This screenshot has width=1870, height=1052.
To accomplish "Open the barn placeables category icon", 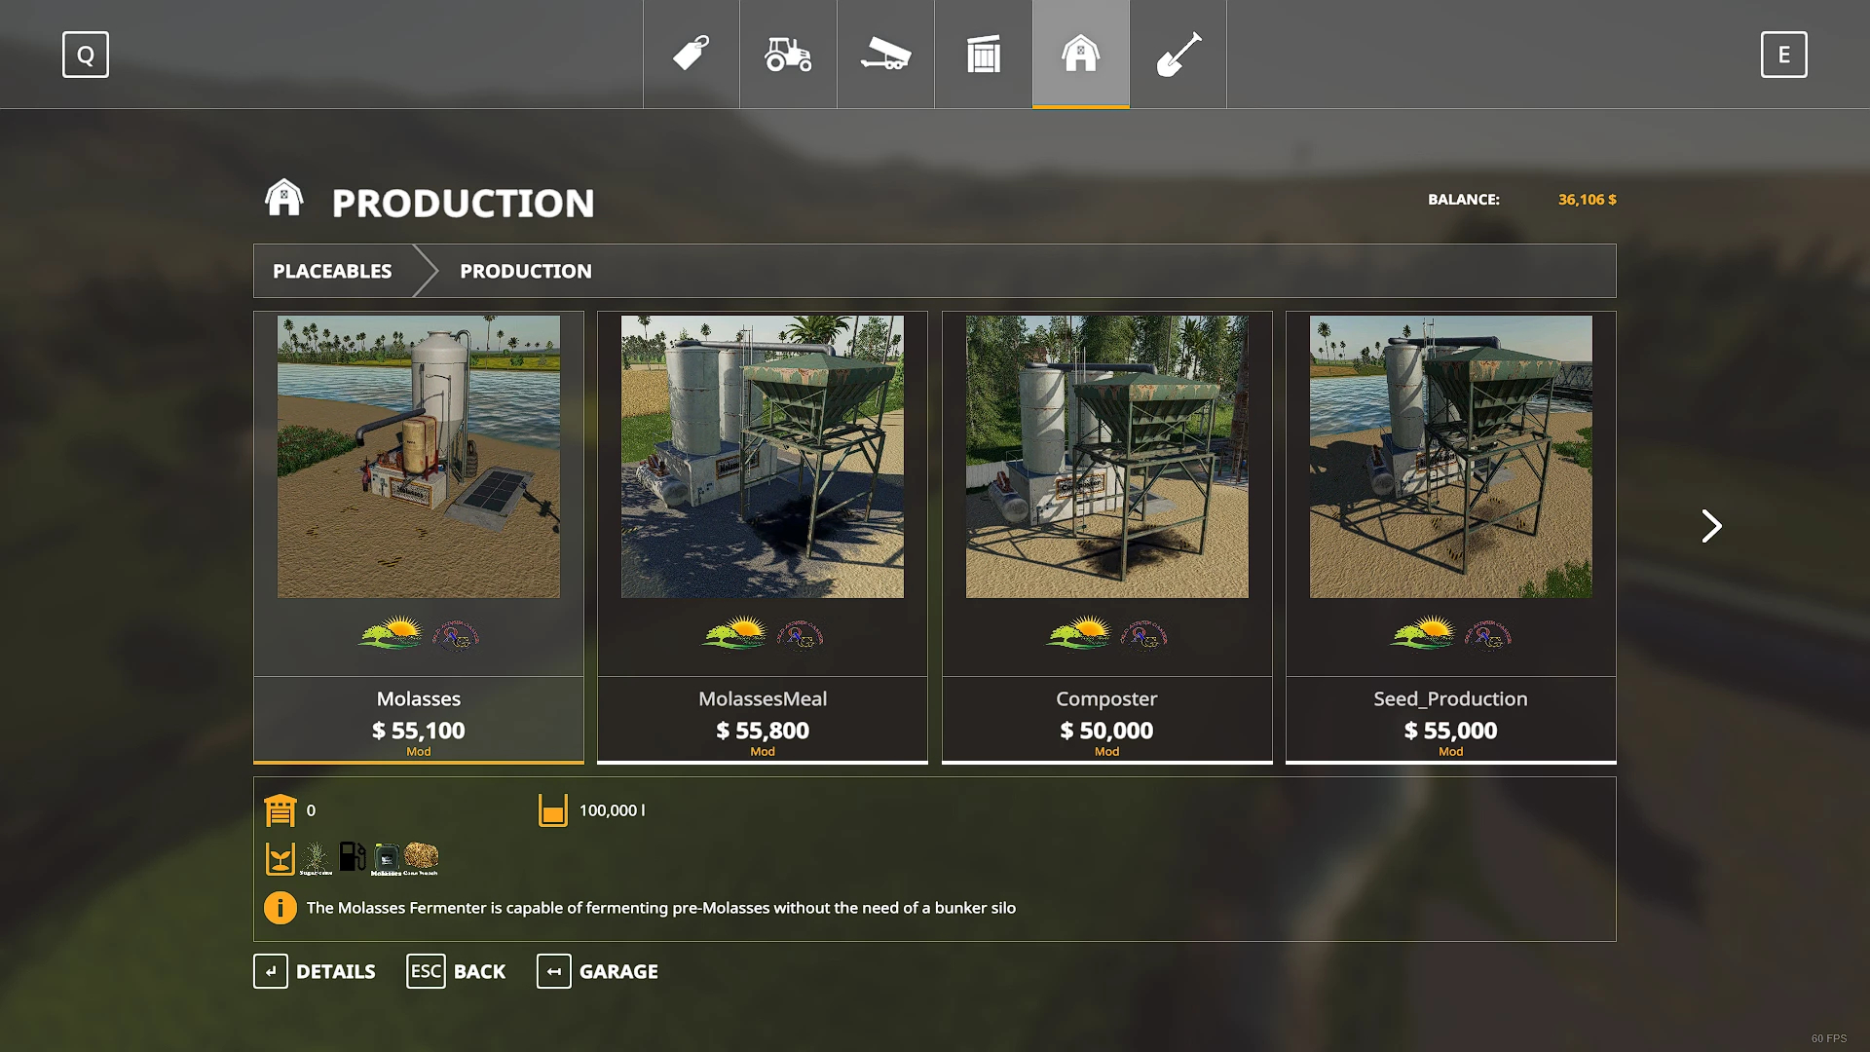I will pos(1080,54).
